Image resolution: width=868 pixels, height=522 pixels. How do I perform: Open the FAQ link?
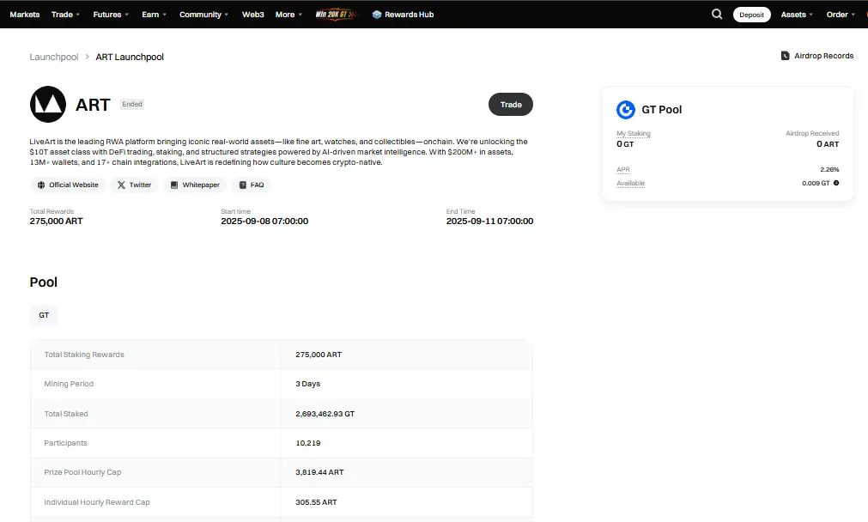point(252,185)
